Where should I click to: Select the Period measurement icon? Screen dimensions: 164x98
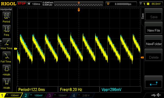7,16
